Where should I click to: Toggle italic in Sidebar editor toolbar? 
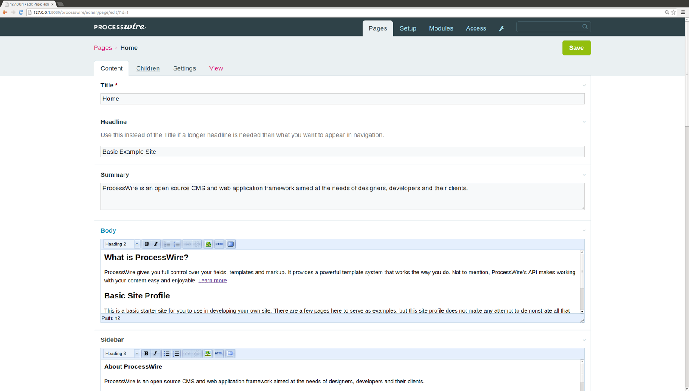(155, 354)
